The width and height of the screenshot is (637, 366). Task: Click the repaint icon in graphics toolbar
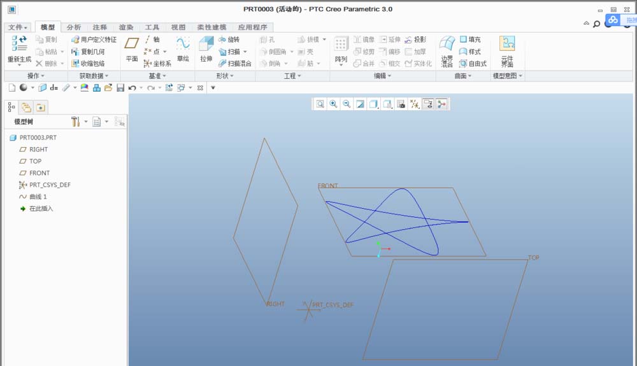click(360, 104)
